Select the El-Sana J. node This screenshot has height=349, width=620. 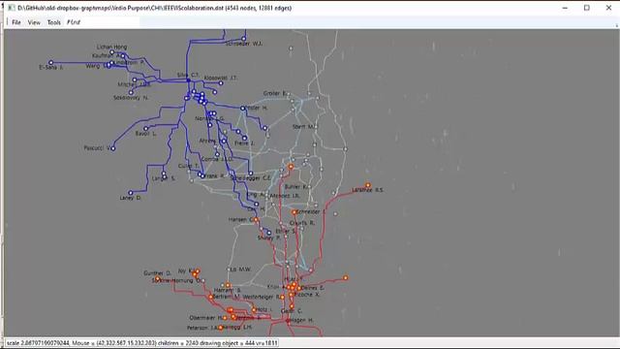[x=51, y=62]
